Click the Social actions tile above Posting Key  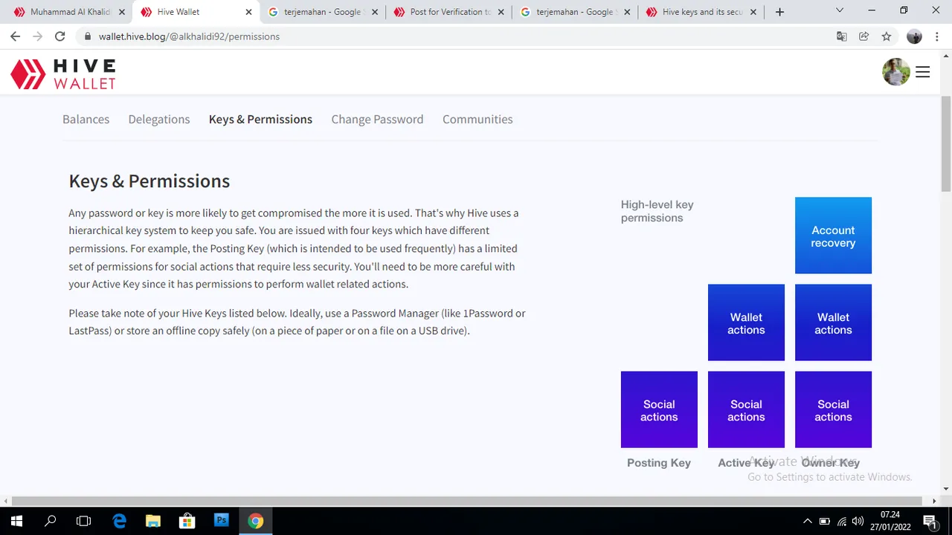tap(659, 409)
